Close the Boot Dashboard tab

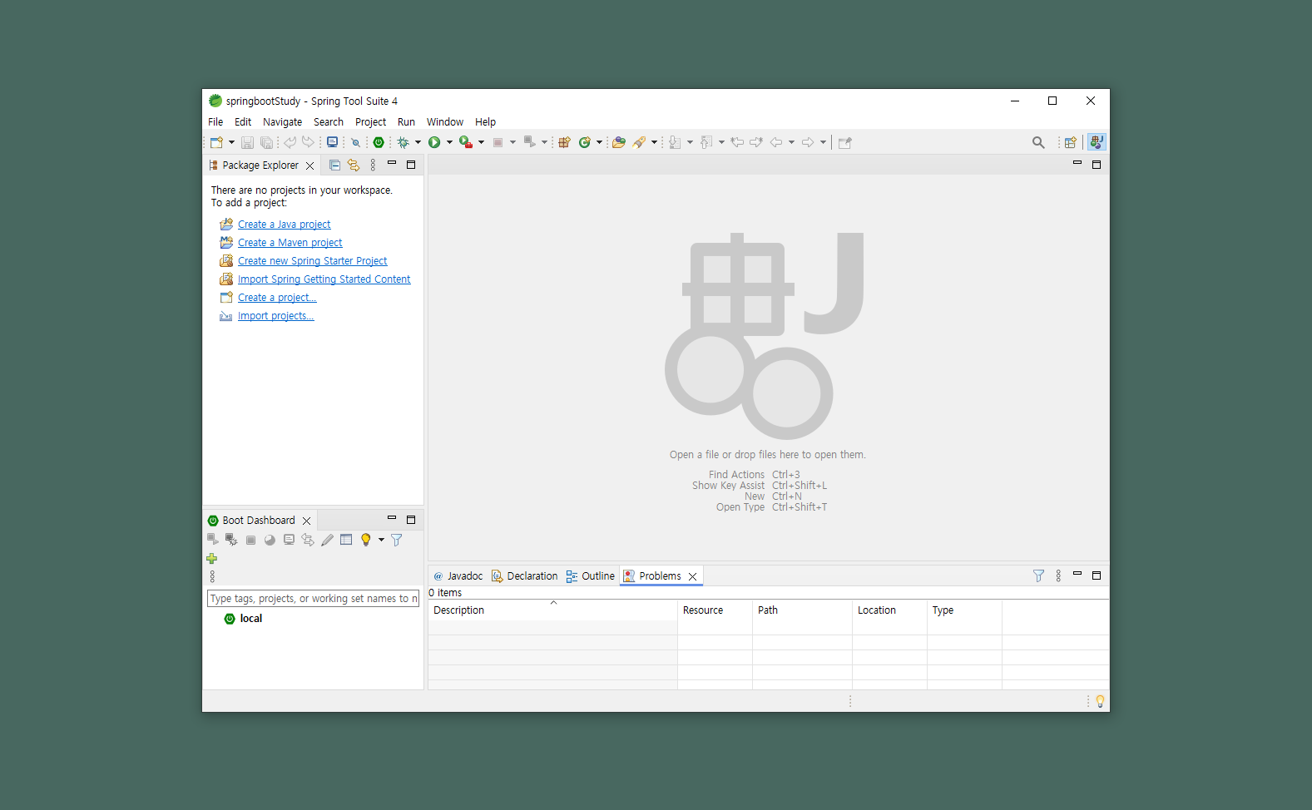tap(307, 521)
